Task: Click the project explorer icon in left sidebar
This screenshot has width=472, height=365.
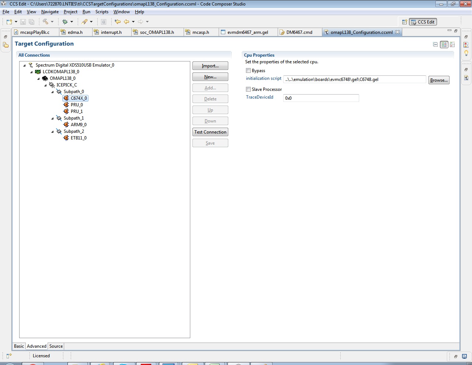Action: tap(6, 45)
